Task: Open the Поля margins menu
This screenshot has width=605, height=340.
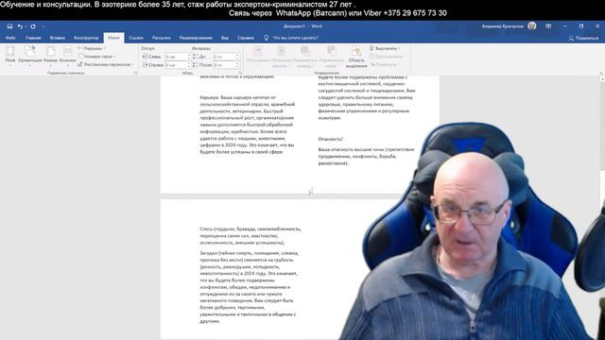Action: pos(10,56)
